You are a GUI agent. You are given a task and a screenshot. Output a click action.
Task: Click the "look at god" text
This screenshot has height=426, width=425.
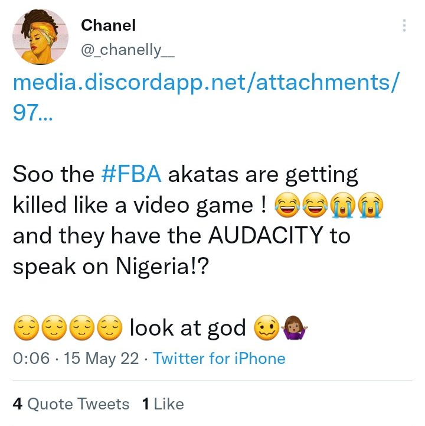click(x=187, y=327)
